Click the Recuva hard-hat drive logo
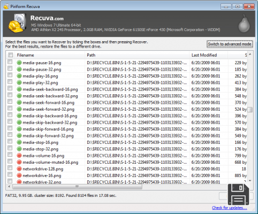The image size is (258, 214). pyautogui.click(x=18, y=24)
